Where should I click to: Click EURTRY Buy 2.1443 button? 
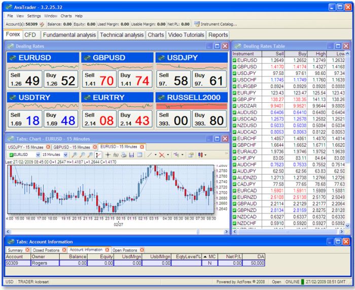135,119
